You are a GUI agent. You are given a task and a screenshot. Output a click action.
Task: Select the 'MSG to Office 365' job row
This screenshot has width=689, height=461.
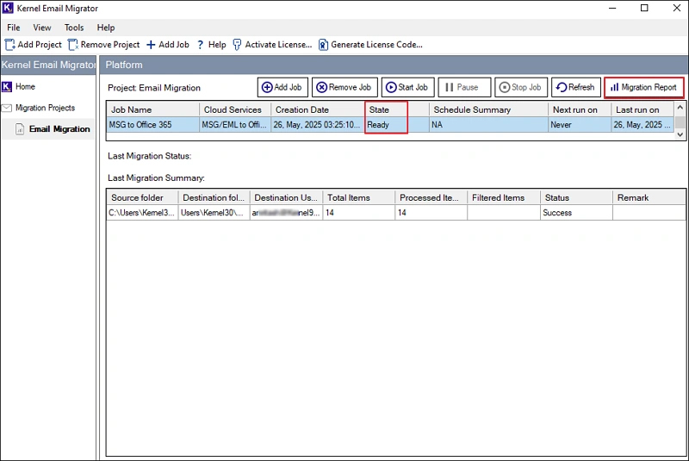(x=390, y=125)
